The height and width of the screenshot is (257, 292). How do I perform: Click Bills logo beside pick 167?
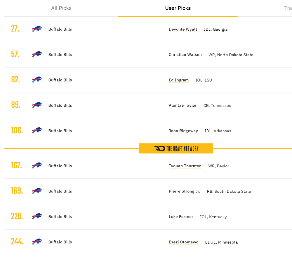37,165
